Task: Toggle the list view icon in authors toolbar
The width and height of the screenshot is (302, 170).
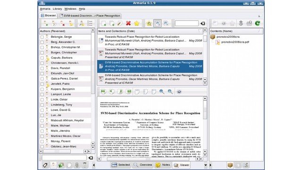Action: (x=90, y=24)
